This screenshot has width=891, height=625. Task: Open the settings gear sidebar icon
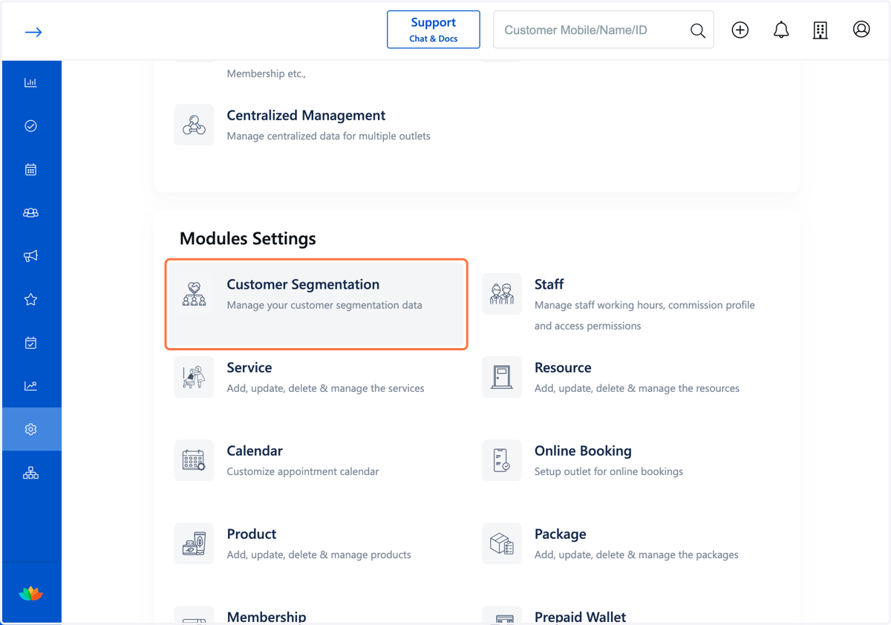[x=30, y=429]
